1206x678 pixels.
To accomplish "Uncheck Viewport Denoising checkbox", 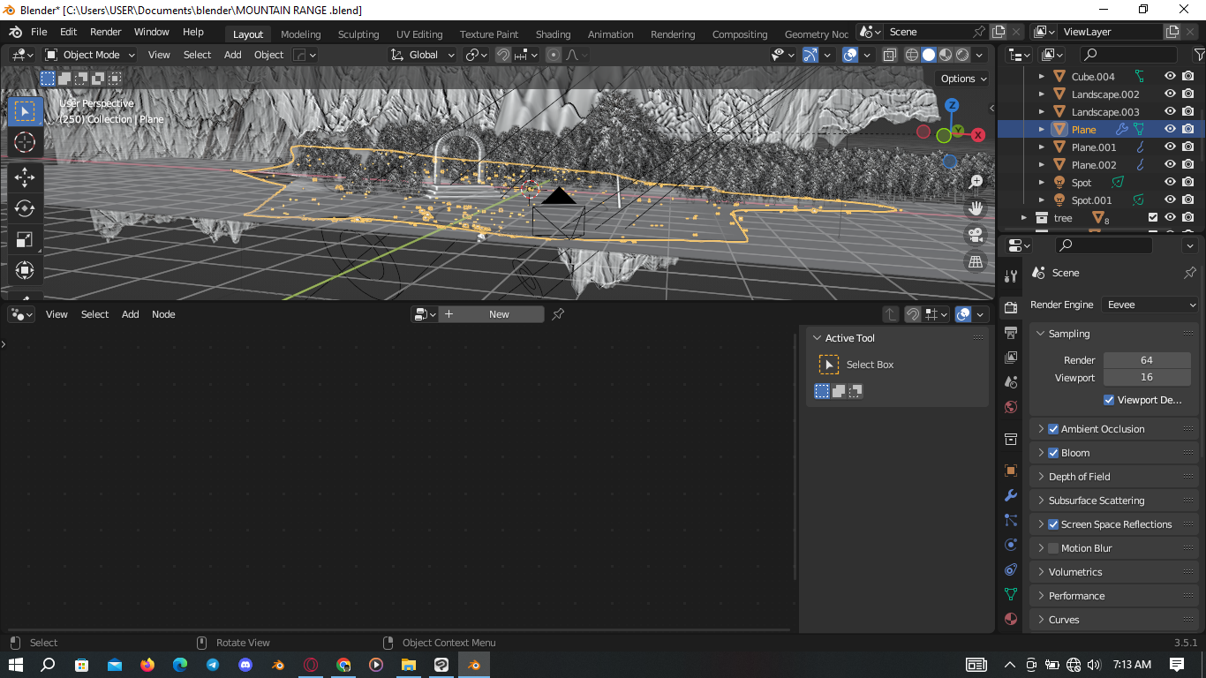I will 1109,400.
